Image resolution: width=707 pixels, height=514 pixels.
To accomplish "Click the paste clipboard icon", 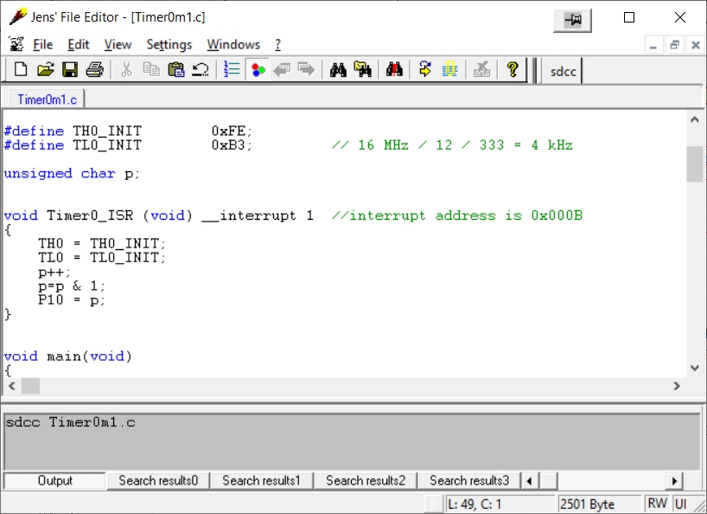I will [176, 70].
